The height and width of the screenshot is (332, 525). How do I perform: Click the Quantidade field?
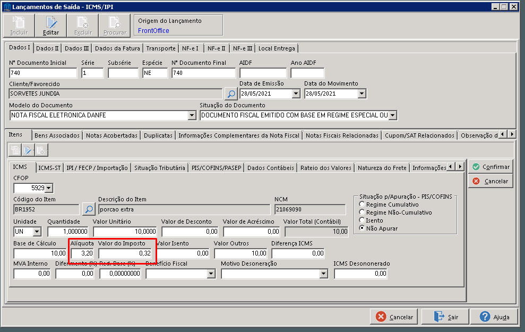[x=68, y=232]
